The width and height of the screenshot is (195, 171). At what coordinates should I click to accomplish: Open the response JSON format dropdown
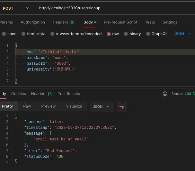(102, 107)
